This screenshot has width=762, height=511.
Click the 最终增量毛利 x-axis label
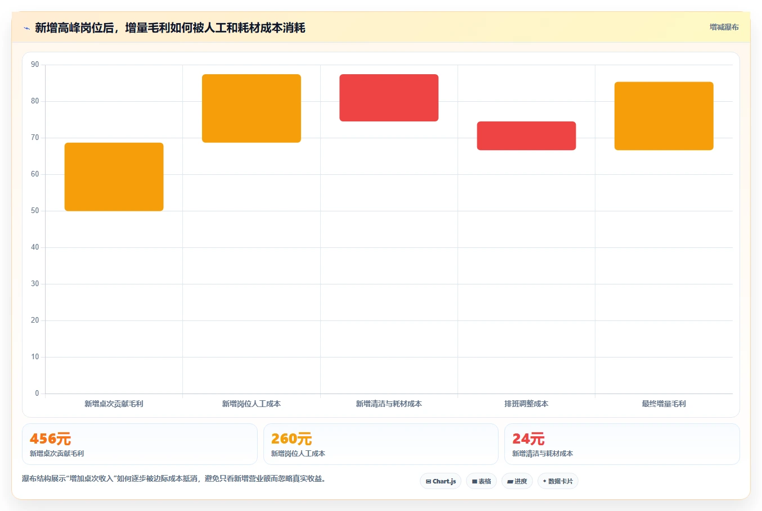(x=664, y=404)
